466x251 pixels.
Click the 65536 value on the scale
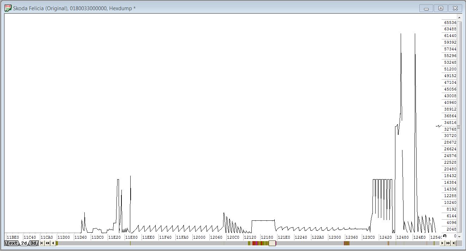450,23
